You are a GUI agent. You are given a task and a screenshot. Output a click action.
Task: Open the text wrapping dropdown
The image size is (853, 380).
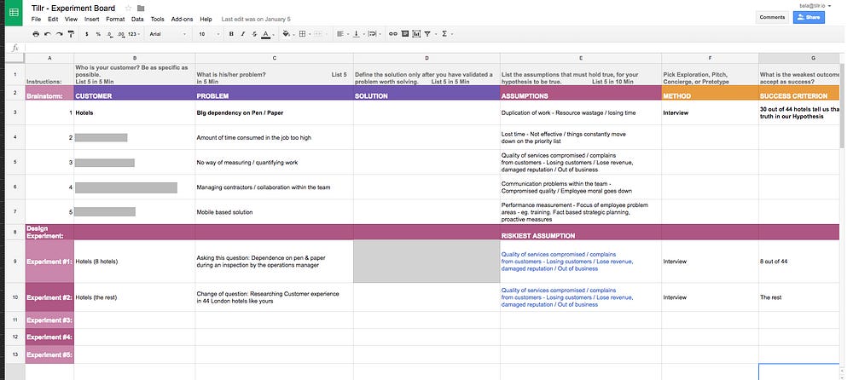(x=374, y=34)
